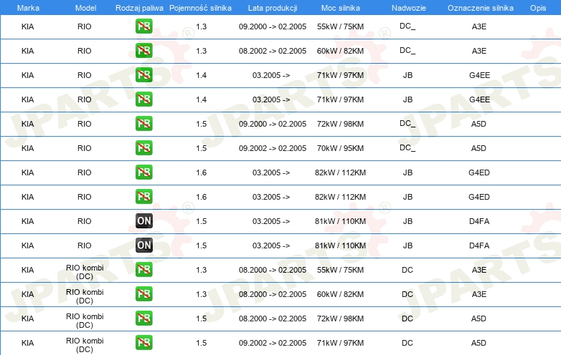Screen dimensions: 561x355
Task: Click petrol icon in RIO kombi 71kW / 97KM row
Action: 143,343
